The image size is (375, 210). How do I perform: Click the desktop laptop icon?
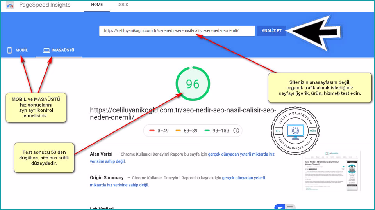(46, 50)
